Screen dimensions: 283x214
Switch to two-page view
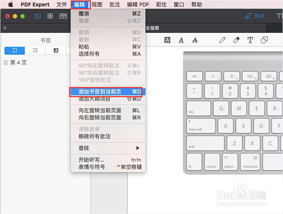(63, 16)
